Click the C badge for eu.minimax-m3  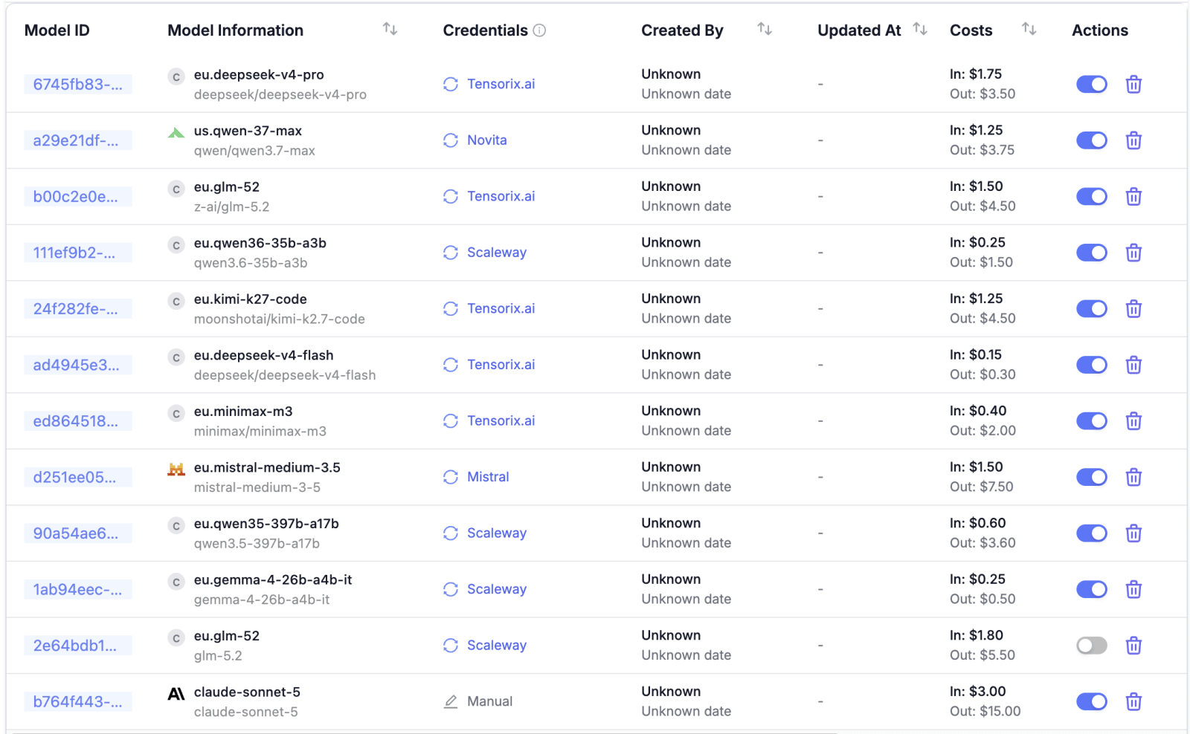[x=176, y=413]
